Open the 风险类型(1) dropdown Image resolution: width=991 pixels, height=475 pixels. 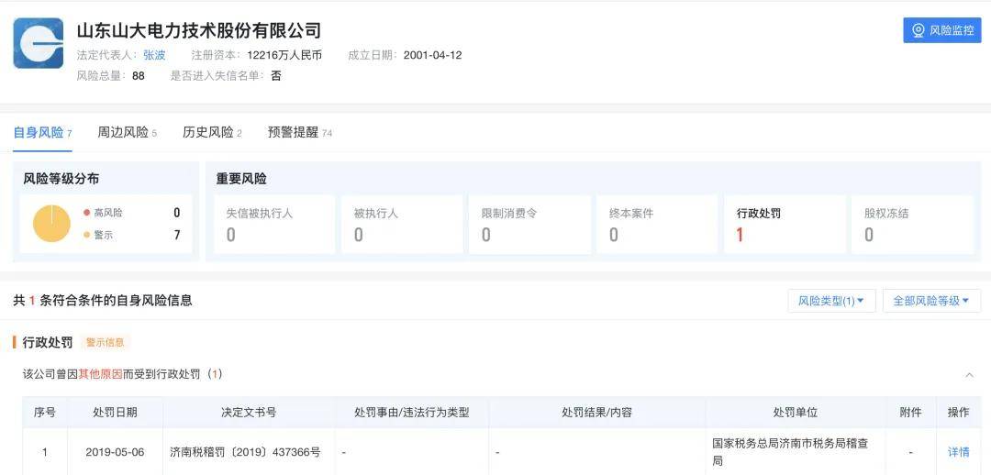(x=831, y=301)
